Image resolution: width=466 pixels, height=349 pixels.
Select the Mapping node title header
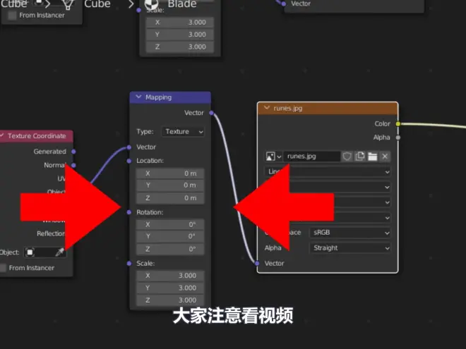coord(170,97)
